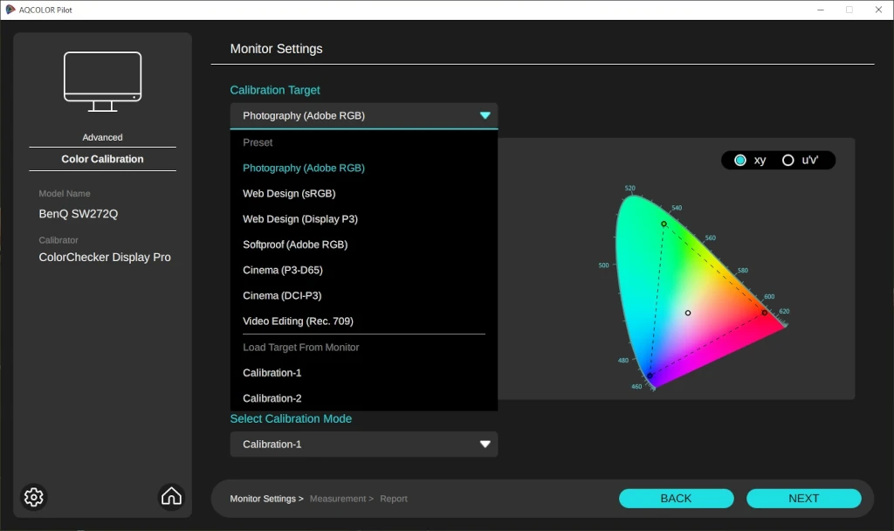This screenshot has height=531, width=894.
Task: Close the AQCOLOR Pilot window
Action: click(x=878, y=10)
